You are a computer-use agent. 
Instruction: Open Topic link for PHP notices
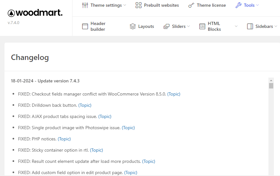(x=64, y=139)
